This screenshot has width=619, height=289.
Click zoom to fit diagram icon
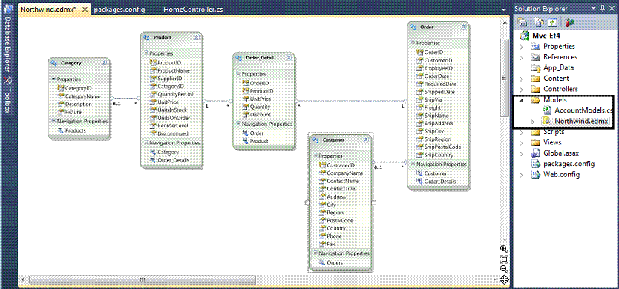click(x=504, y=259)
